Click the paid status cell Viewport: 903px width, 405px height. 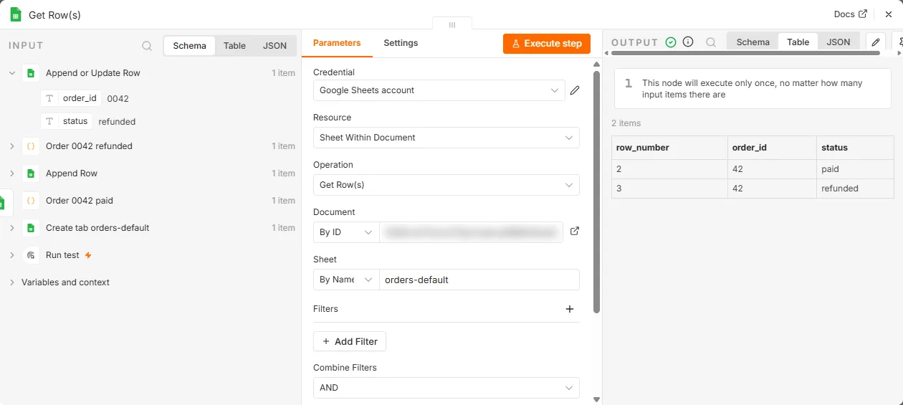pyautogui.click(x=855, y=169)
